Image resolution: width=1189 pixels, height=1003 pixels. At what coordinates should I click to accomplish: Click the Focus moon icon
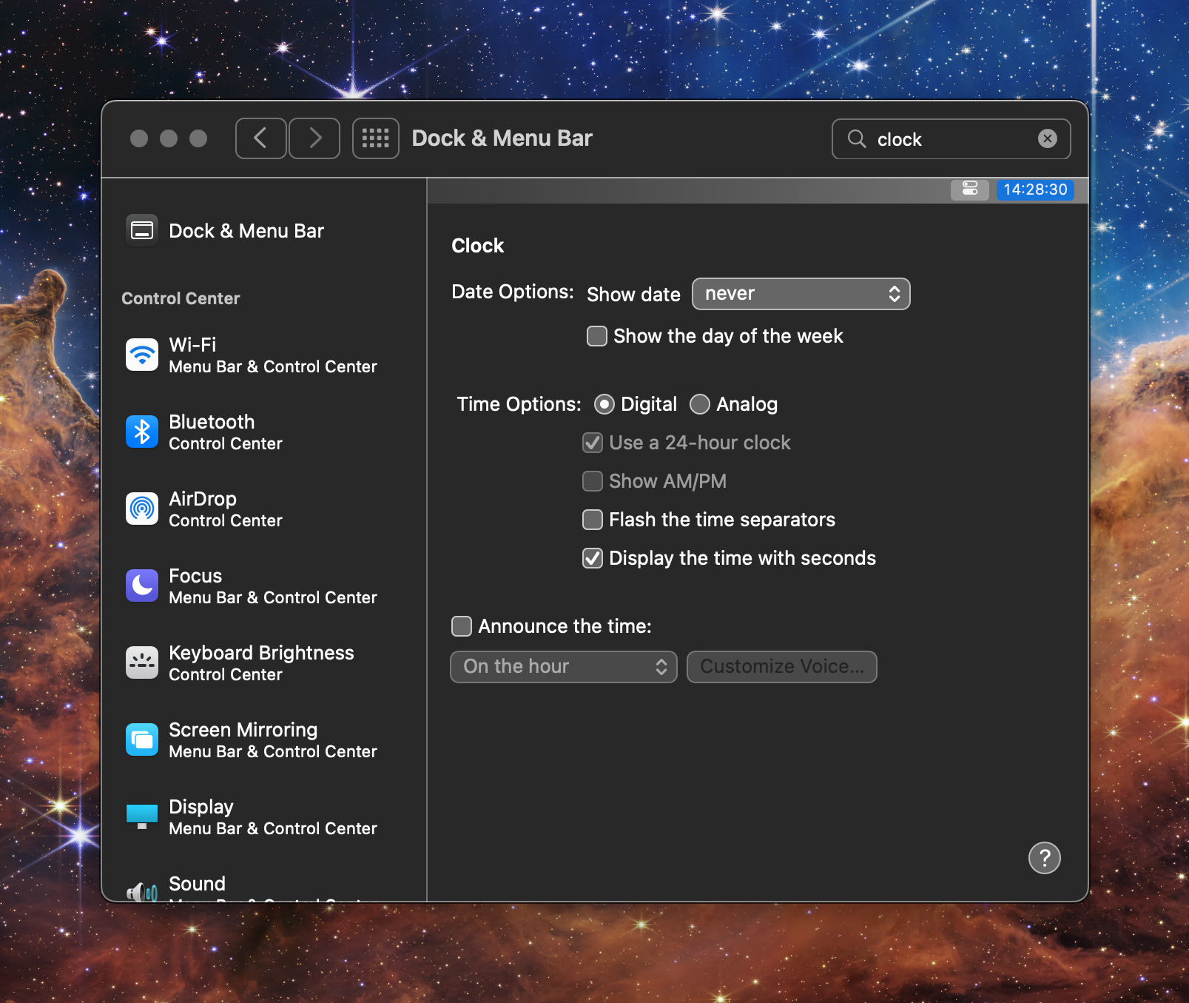click(x=142, y=586)
